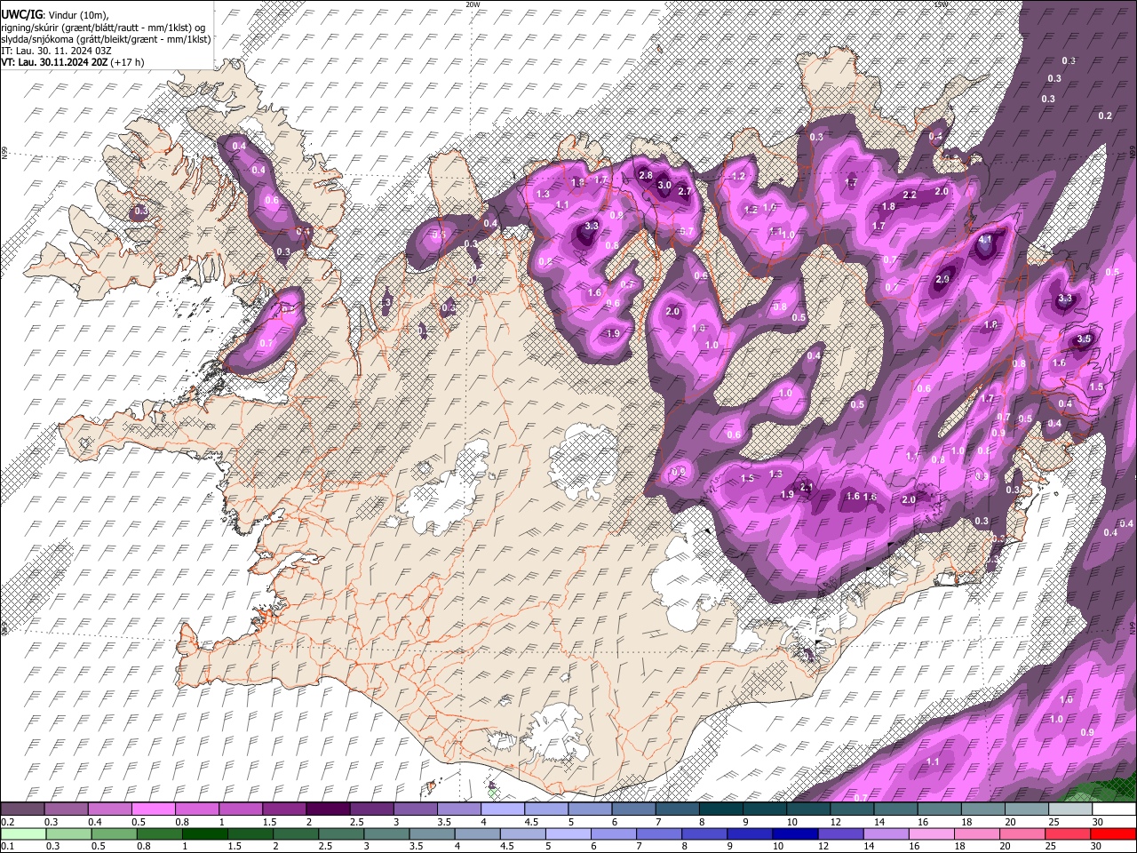Click the white 30 swatch ending the top legend
The width and height of the screenshot is (1137, 853).
coord(1113,809)
